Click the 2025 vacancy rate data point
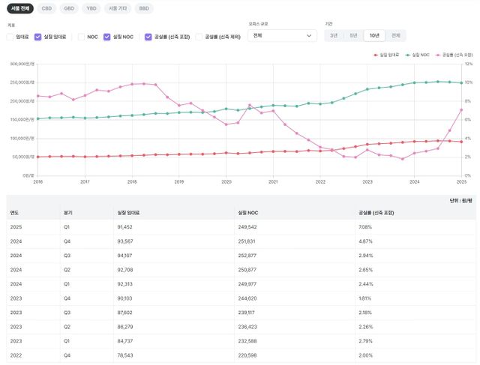 coord(461,110)
